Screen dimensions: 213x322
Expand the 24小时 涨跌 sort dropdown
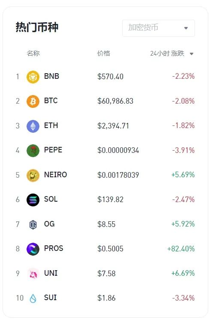[172, 54]
